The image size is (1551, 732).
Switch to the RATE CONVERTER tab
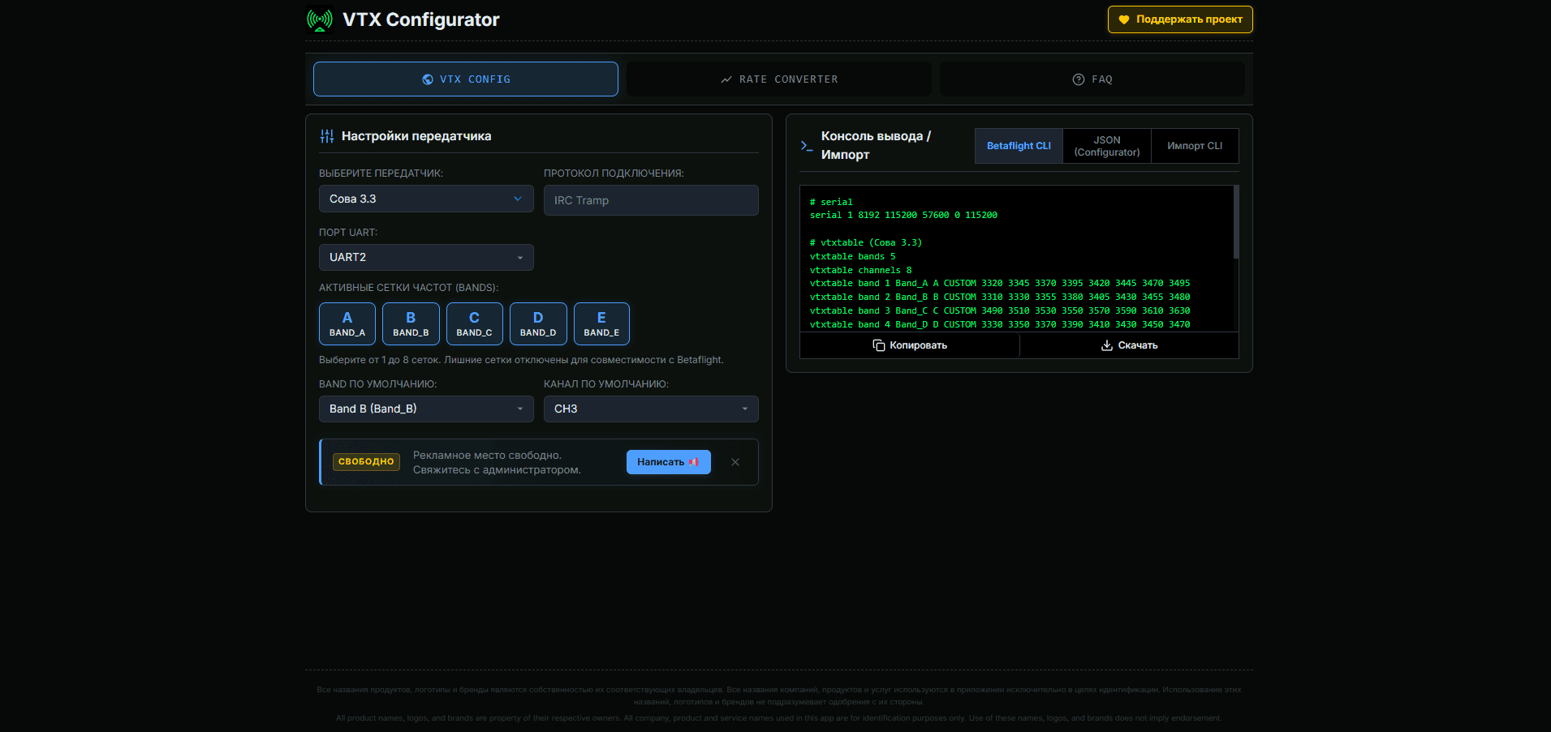(779, 79)
